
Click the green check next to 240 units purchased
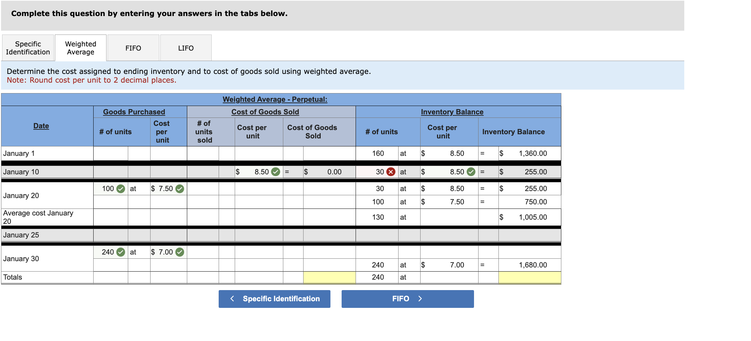tap(121, 252)
